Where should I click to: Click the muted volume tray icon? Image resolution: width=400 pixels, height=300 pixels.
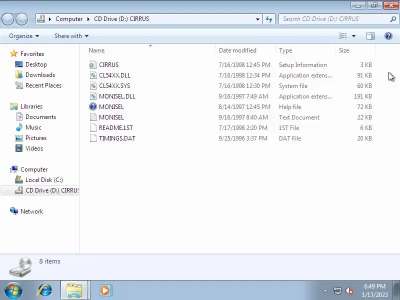tap(349, 290)
